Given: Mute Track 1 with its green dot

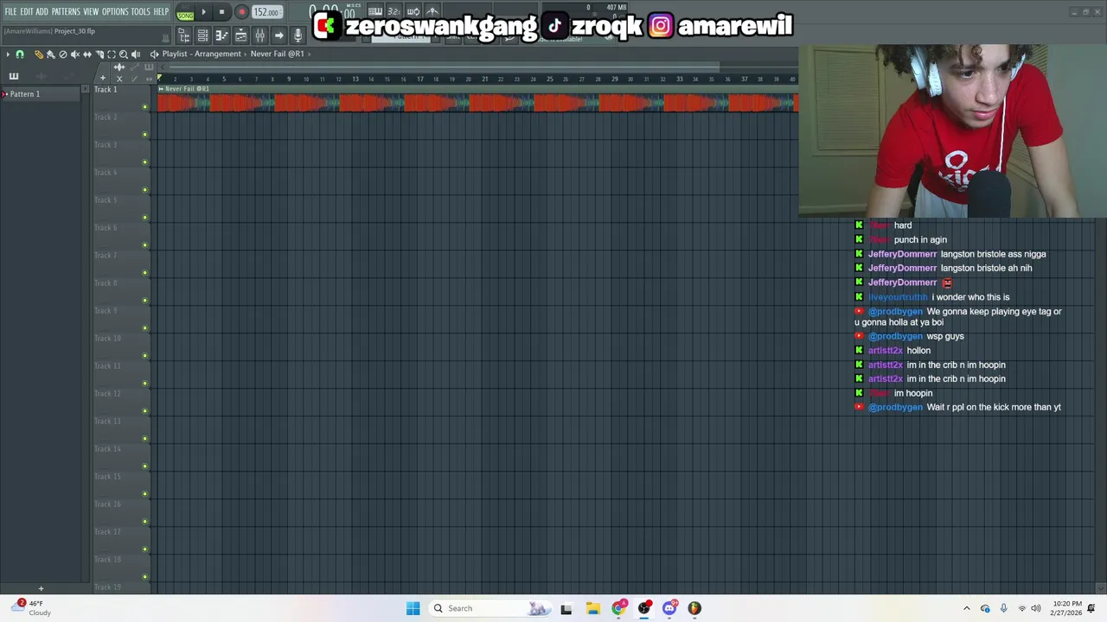Looking at the screenshot, I should point(144,107).
